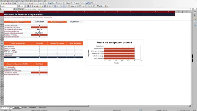Click the Italic formatting icon
The image size is (197, 111).
[x=31, y=6]
